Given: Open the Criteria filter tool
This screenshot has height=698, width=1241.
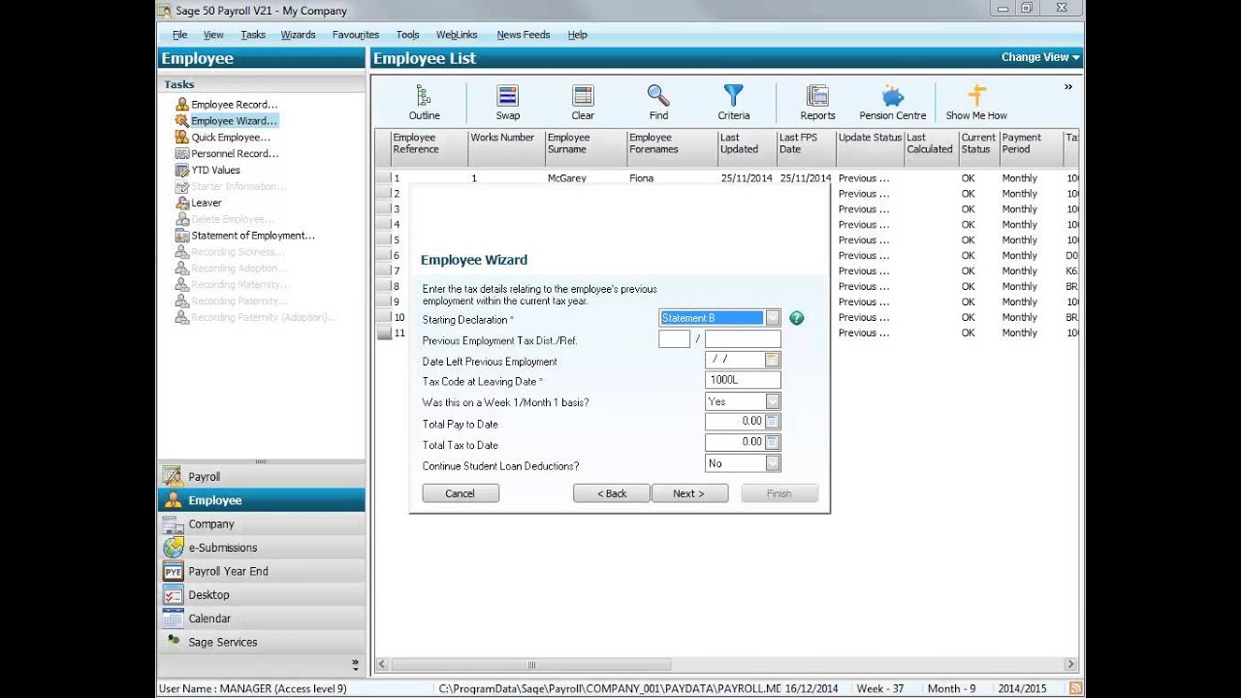Looking at the screenshot, I should (734, 102).
